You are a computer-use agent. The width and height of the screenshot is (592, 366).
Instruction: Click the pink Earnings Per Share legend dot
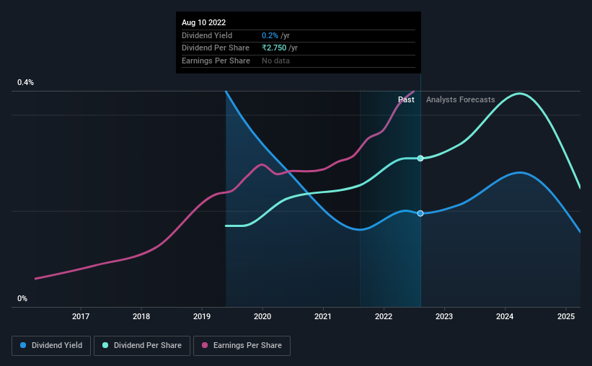(x=205, y=345)
